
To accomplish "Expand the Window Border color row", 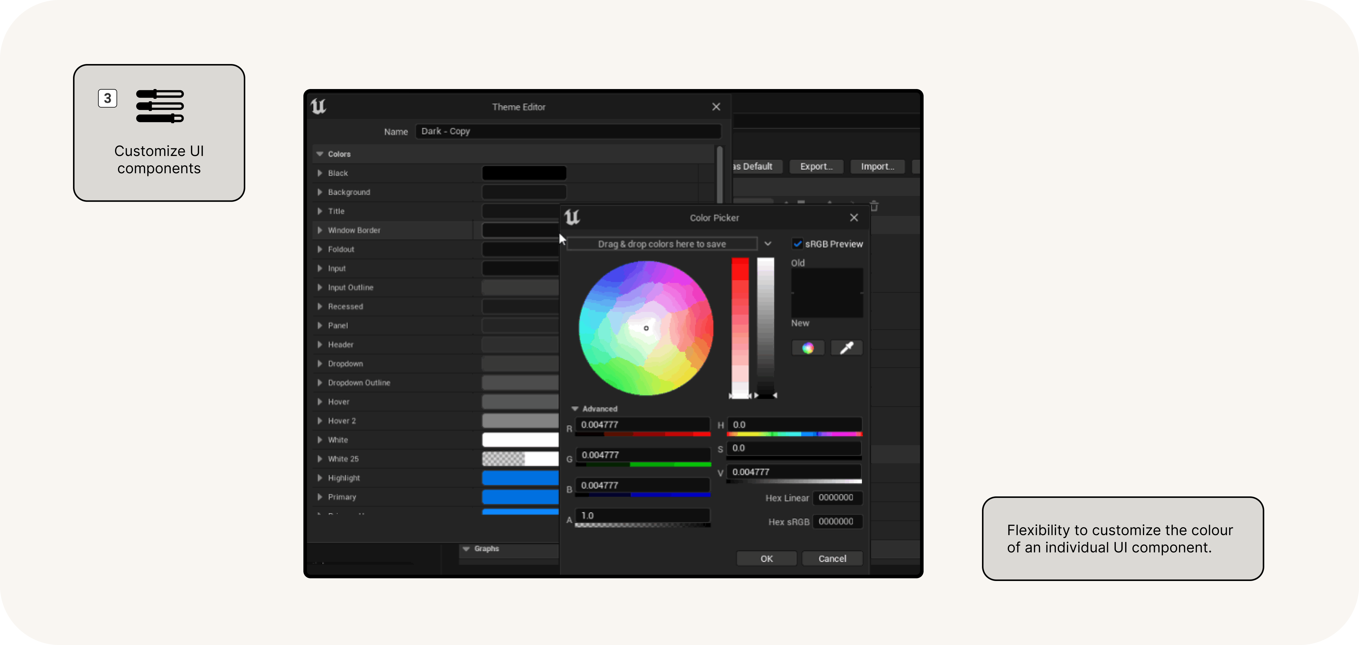I will point(320,230).
